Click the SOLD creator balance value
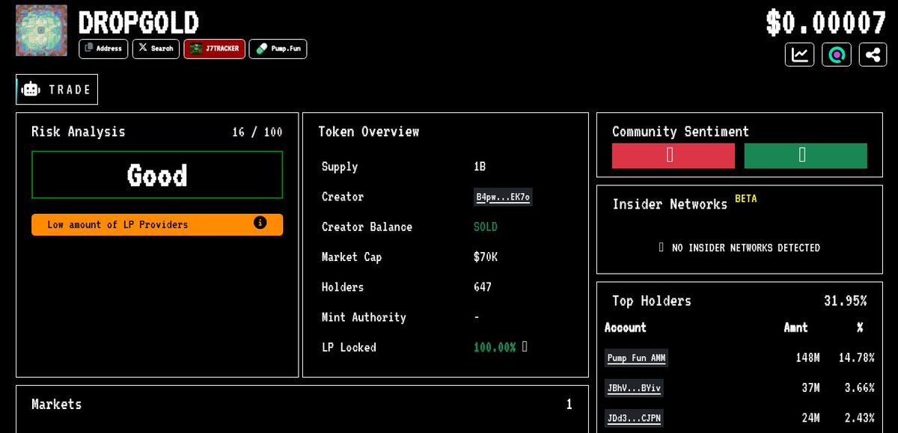The image size is (898, 433). coord(486,227)
